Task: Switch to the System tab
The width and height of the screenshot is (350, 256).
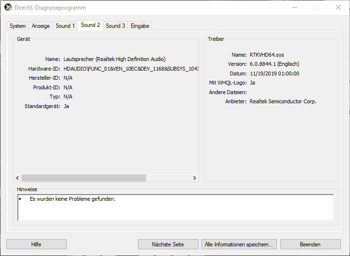Action: (18, 26)
